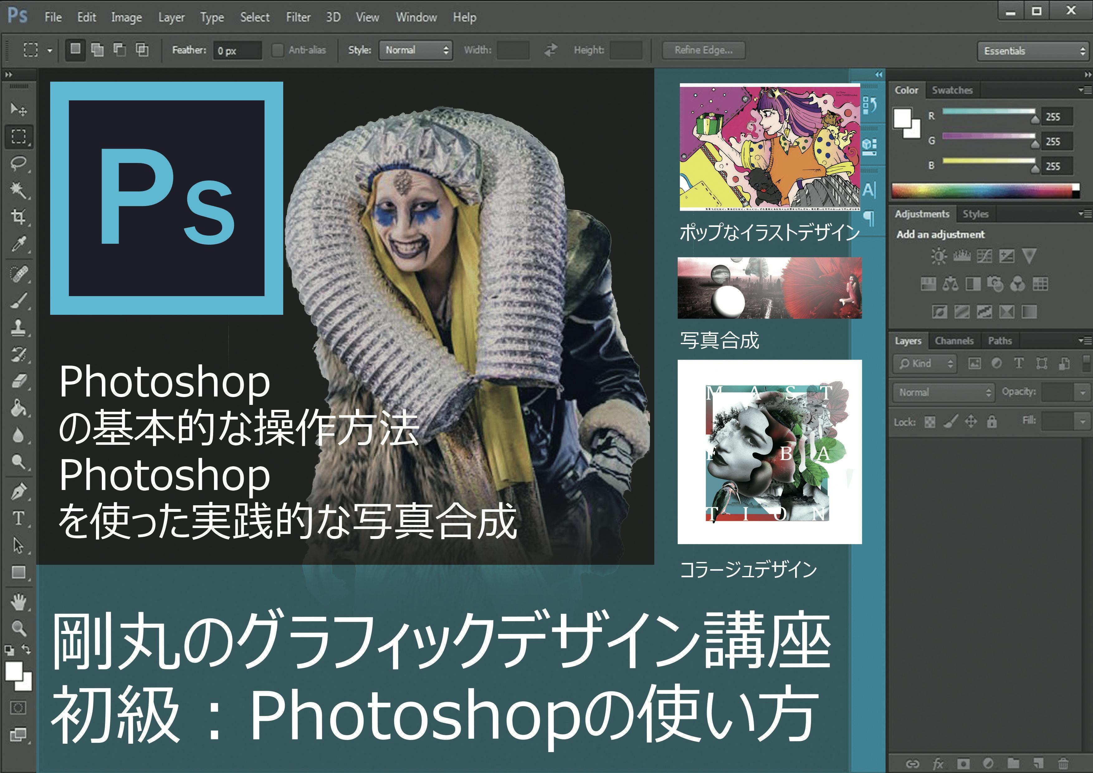1093x773 pixels.
Task: Open the Essentials workspace dropdown
Action: pyautogui.click(x=1033, y=51)
